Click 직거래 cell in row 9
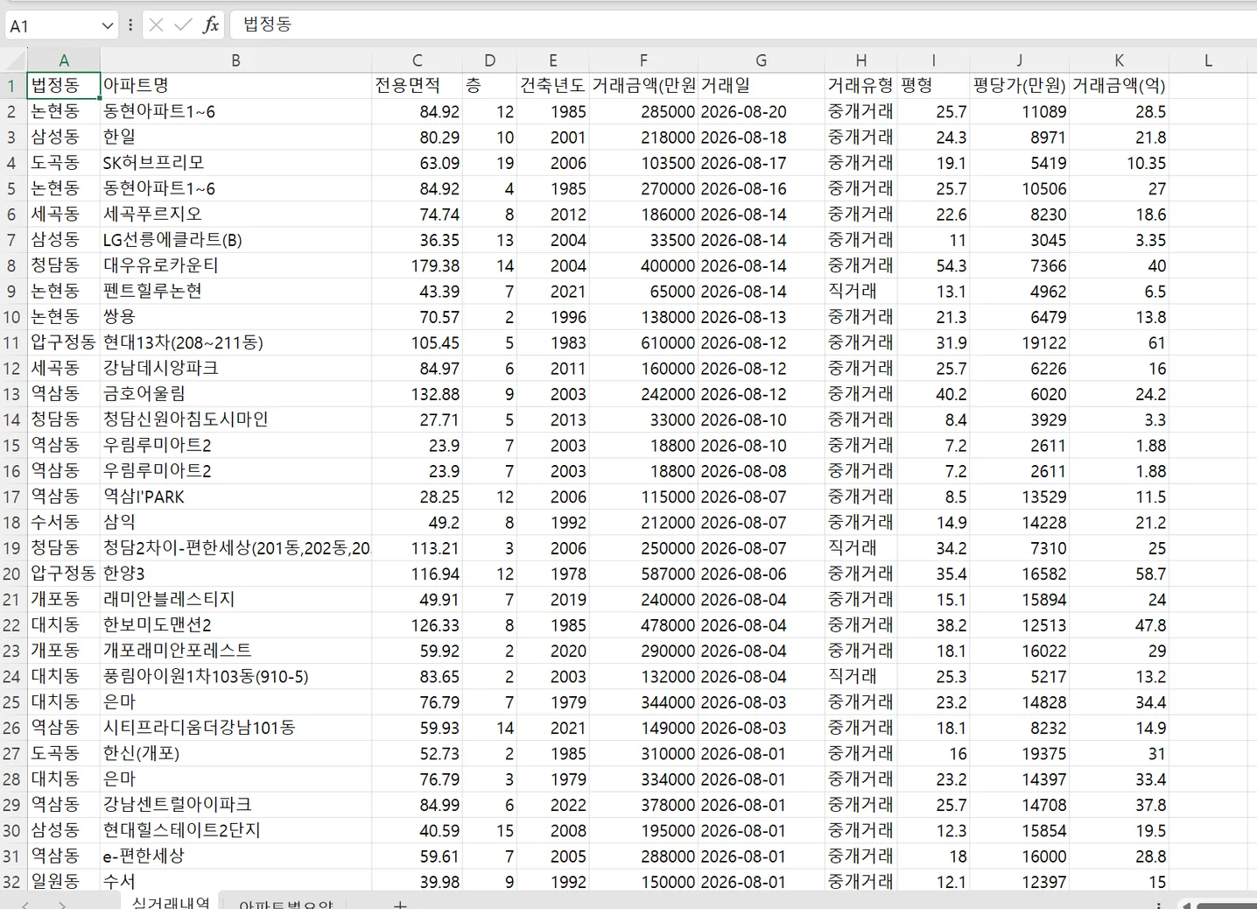 point(861,292)
